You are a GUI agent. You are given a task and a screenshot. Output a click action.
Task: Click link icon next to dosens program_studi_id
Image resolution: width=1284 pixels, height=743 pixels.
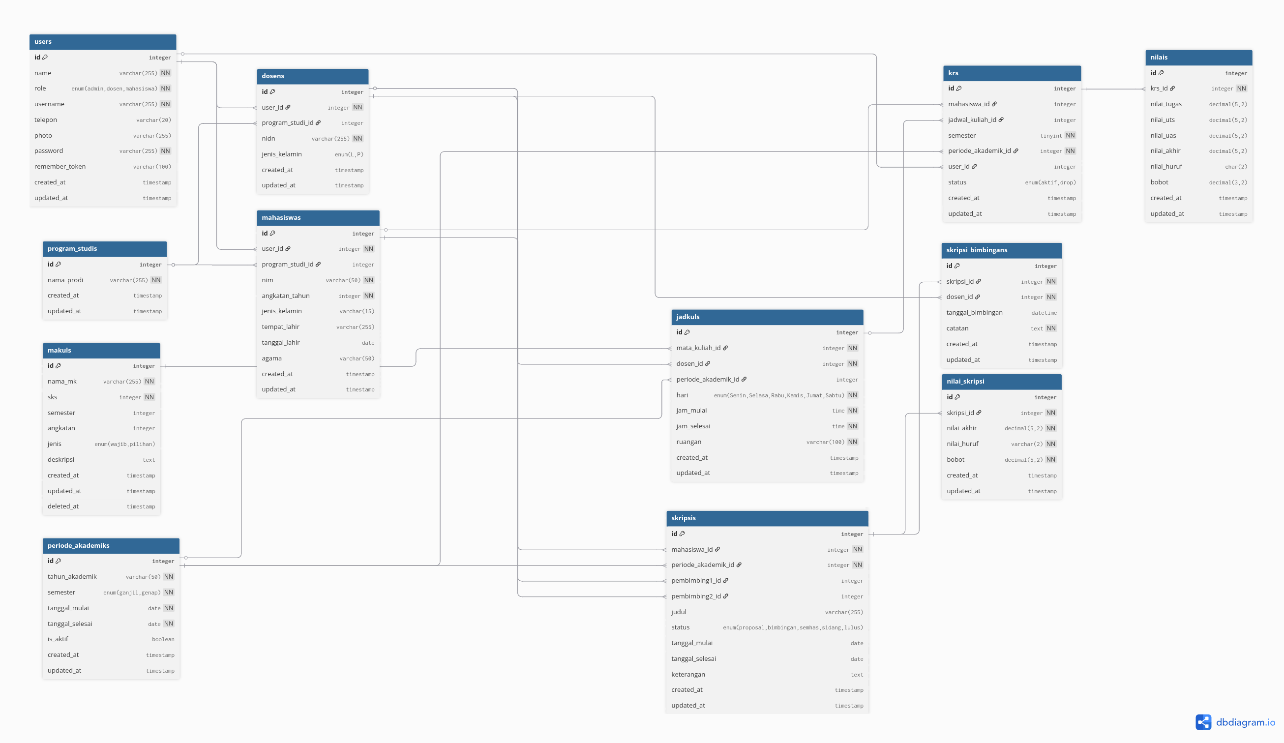[x=318, y=123]
